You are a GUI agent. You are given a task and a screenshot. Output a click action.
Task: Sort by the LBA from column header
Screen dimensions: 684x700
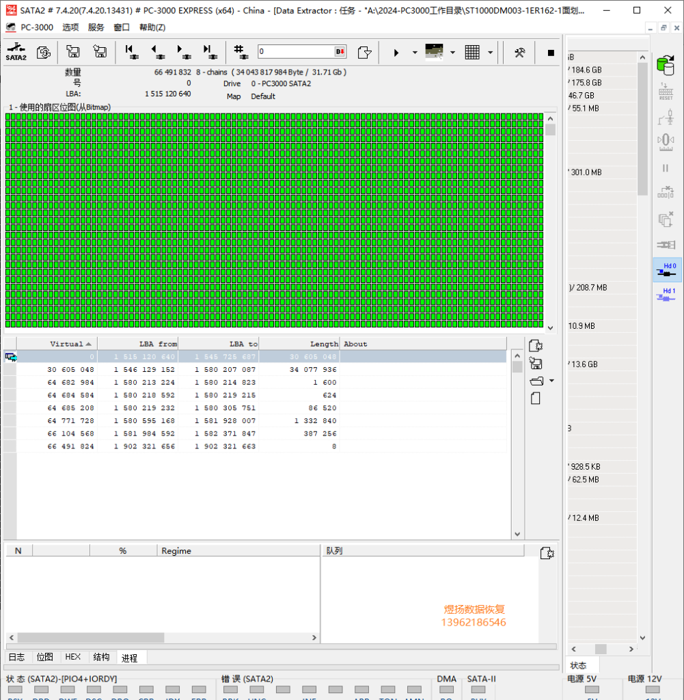(x=138, y=344)
